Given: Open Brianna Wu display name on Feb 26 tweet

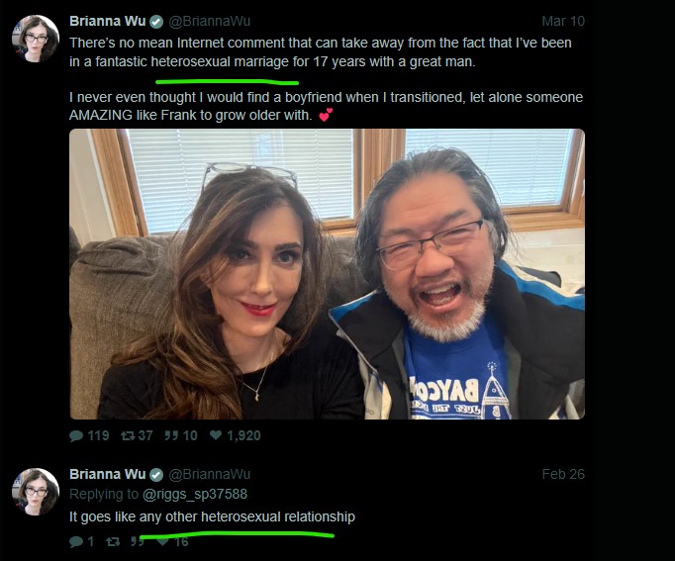Looking at the screenshot, I should tap(108, 474).
